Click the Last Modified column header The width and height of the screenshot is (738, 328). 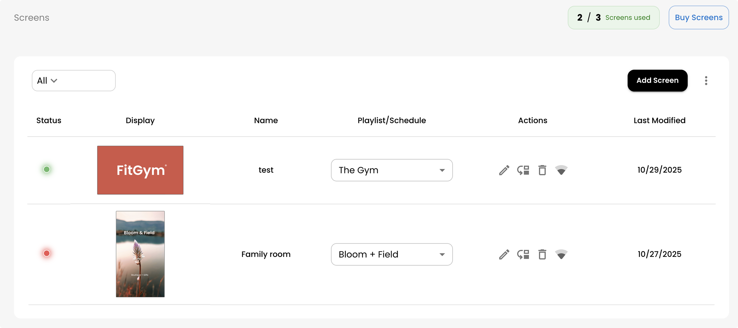click(x=659, y=120)
